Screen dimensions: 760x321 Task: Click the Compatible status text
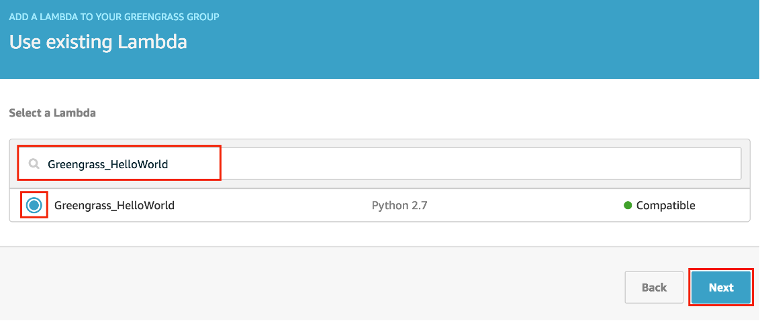(665, 205)
